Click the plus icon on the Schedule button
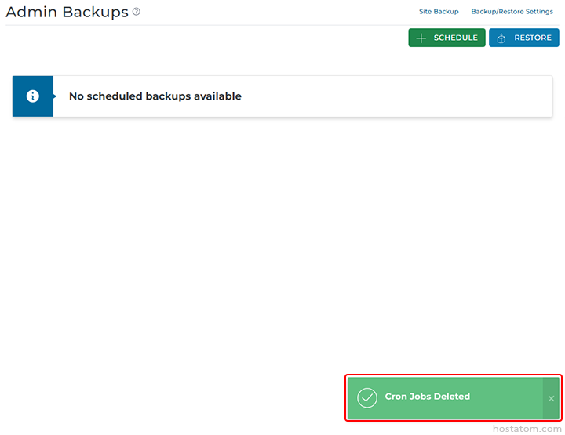 pyautogui.click(x=421, y=38)
